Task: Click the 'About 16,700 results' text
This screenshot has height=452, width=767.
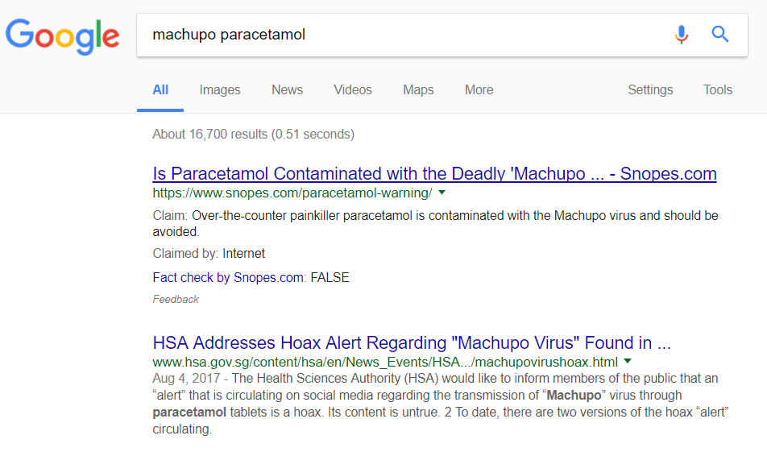Action: [x=253, y=134]
